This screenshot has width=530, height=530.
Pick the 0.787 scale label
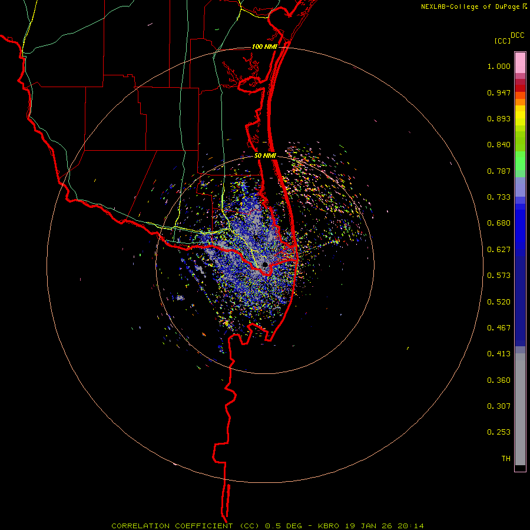tap(499, 171)
